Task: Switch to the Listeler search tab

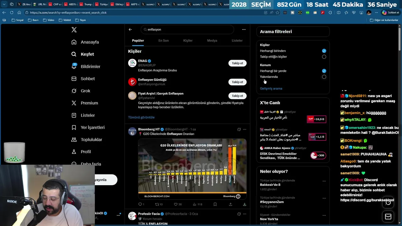Action: [x=237, y=40]
